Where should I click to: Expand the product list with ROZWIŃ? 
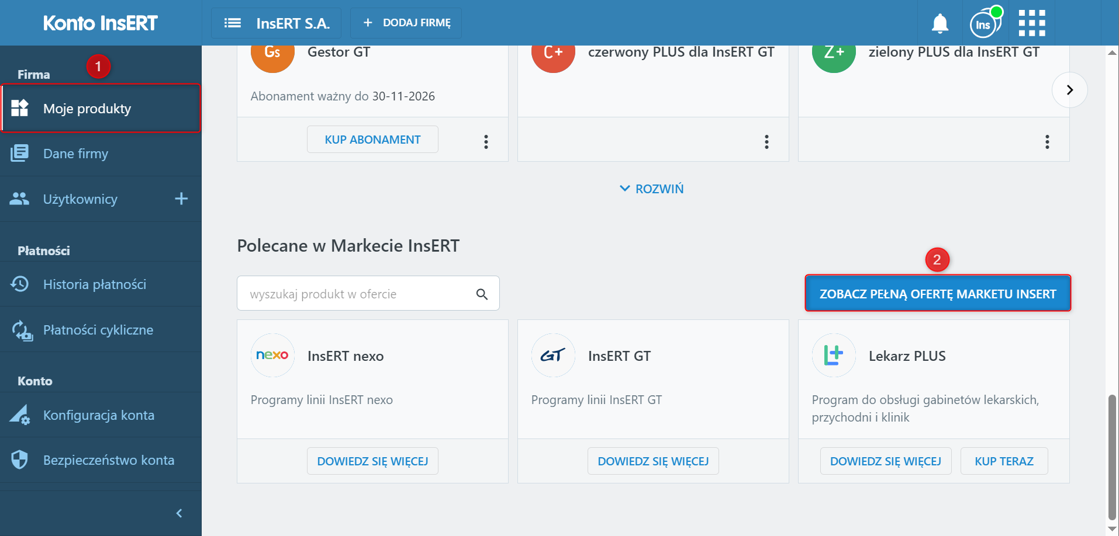652,189
